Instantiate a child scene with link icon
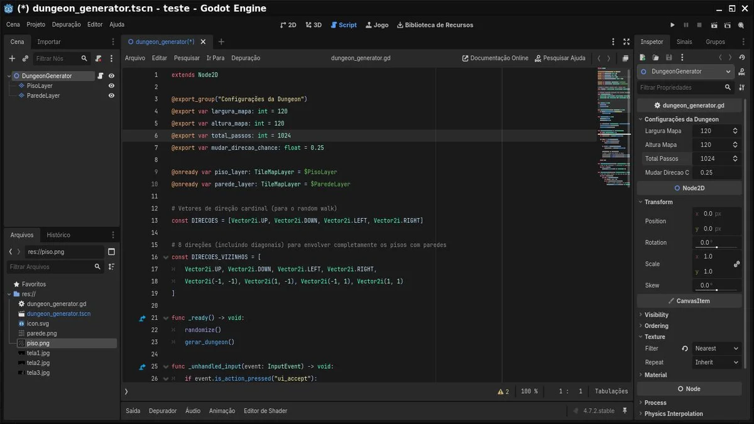754x424 pixels. coord(25,58)
